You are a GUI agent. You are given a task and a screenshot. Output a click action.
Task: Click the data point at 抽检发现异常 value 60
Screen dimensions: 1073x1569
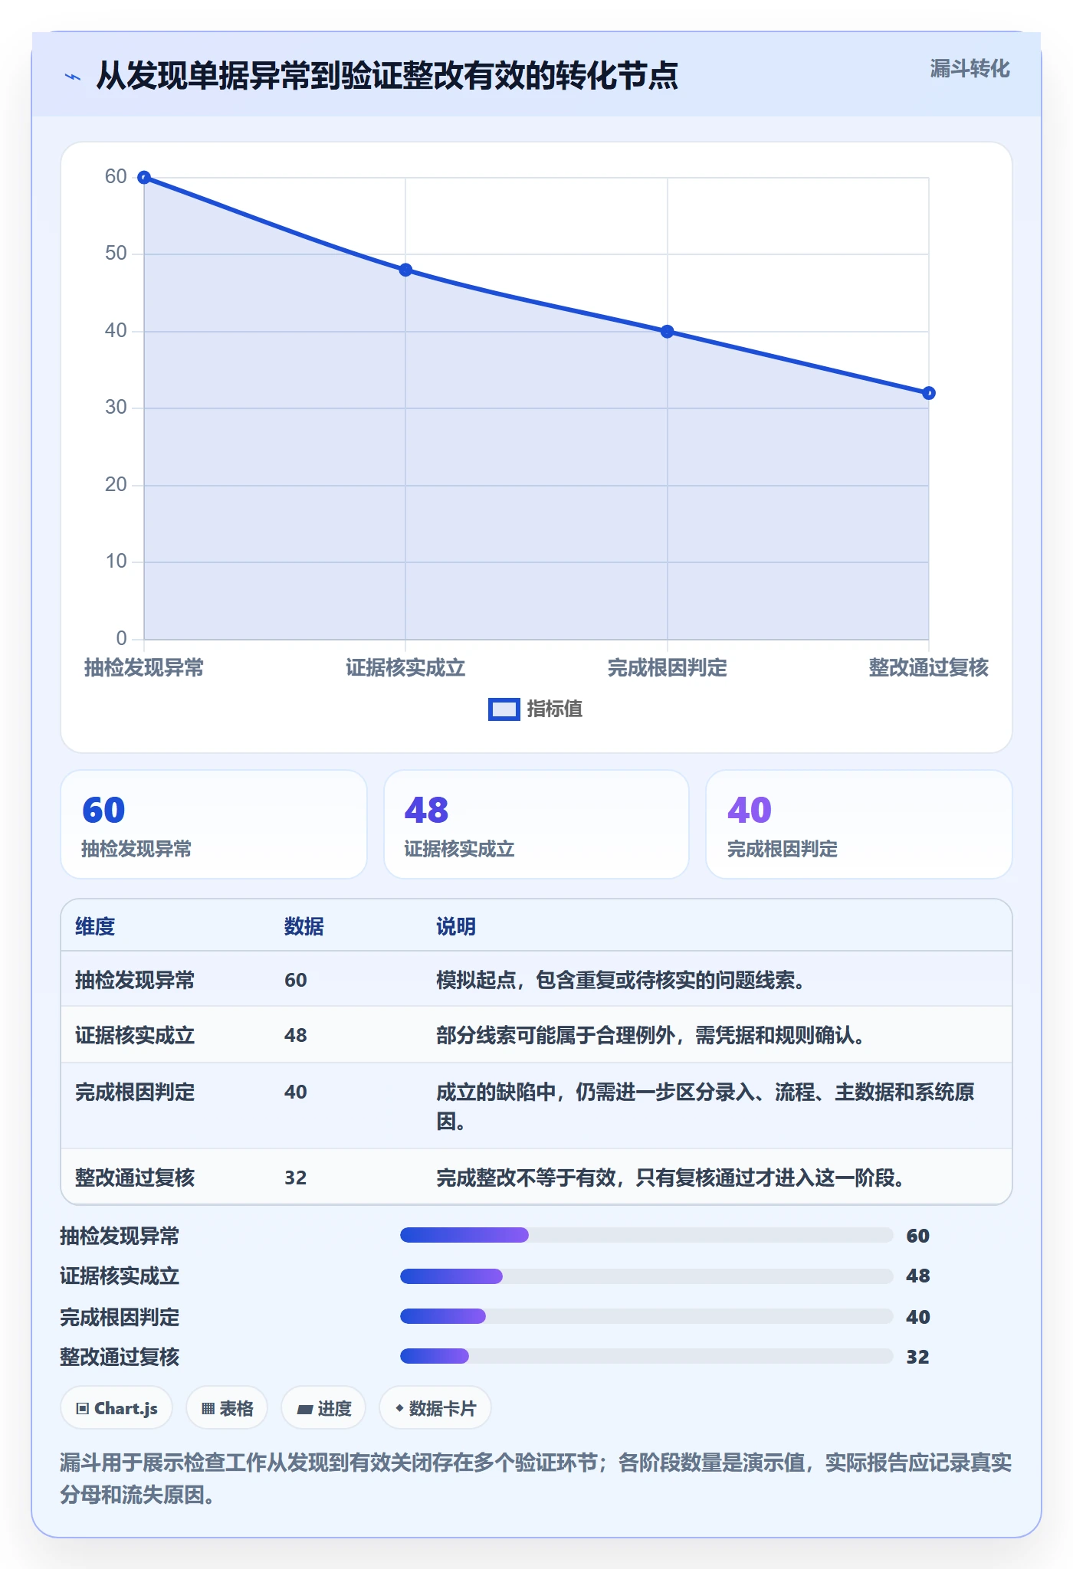pyautogui.click(x=144, y=177)
